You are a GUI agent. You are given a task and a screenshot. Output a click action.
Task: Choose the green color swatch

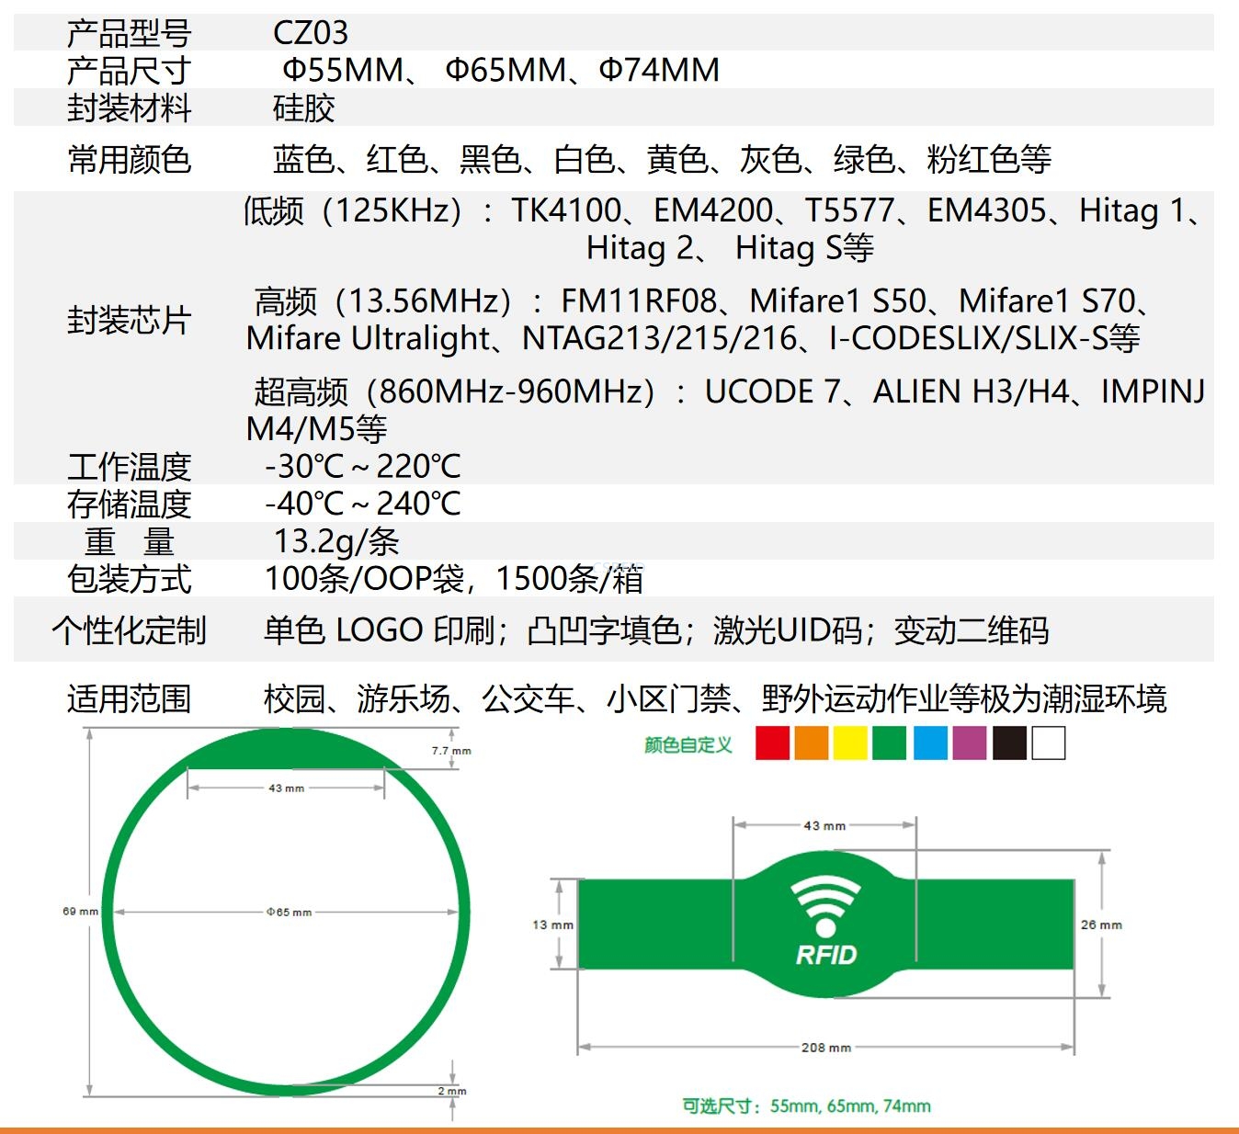pos(890,743)
